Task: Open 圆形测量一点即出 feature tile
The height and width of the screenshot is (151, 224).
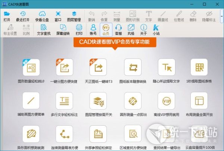Action: [x=133, y=101]
